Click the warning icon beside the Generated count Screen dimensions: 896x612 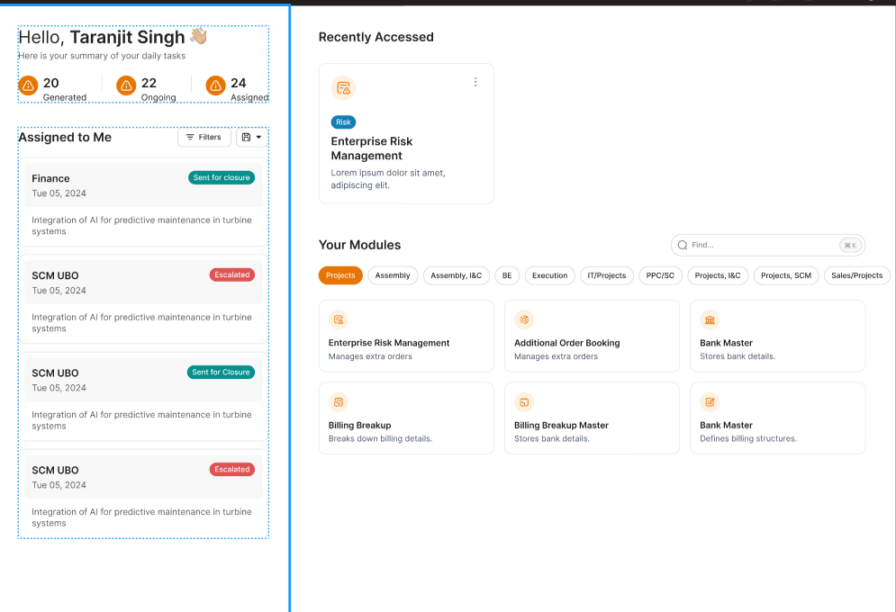(x=28, y=85)
